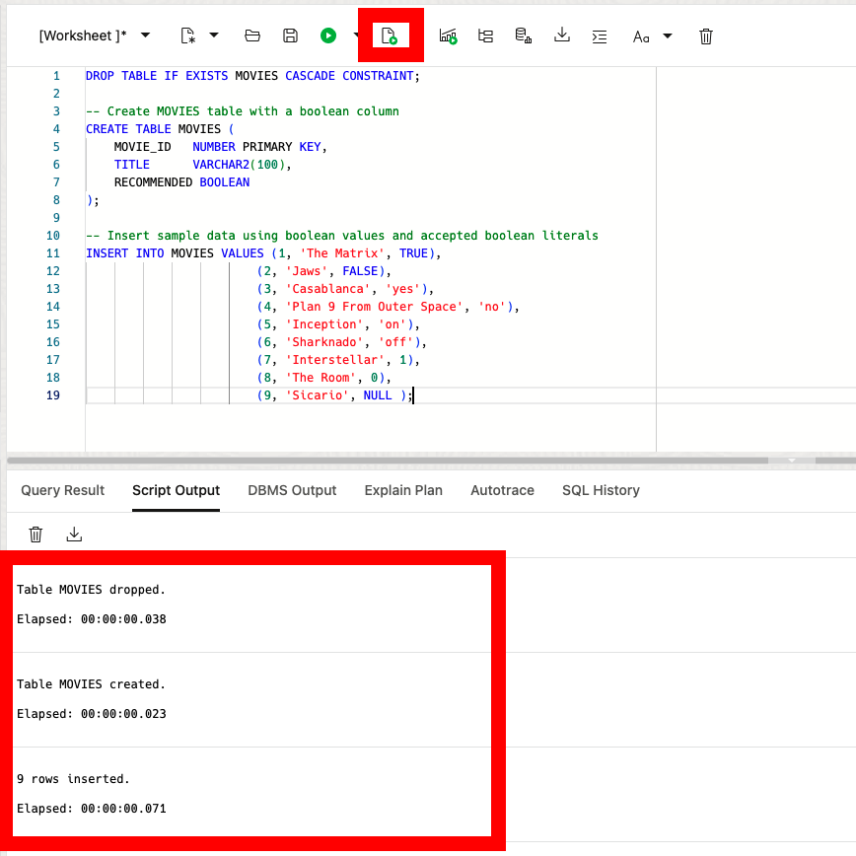Click the Run Script toolbar icon
The width and height of the screenshot is (856, 856).
coord(390,36)
